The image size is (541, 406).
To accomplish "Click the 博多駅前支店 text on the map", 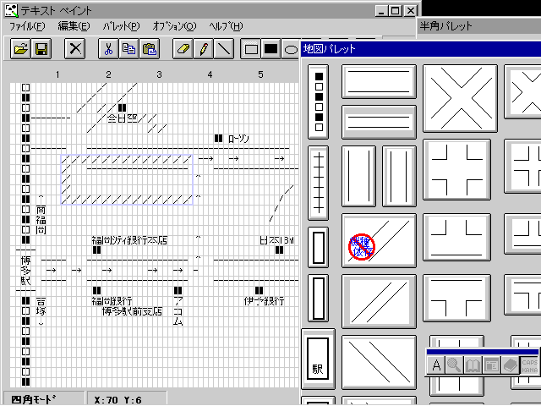I will 132,311.
